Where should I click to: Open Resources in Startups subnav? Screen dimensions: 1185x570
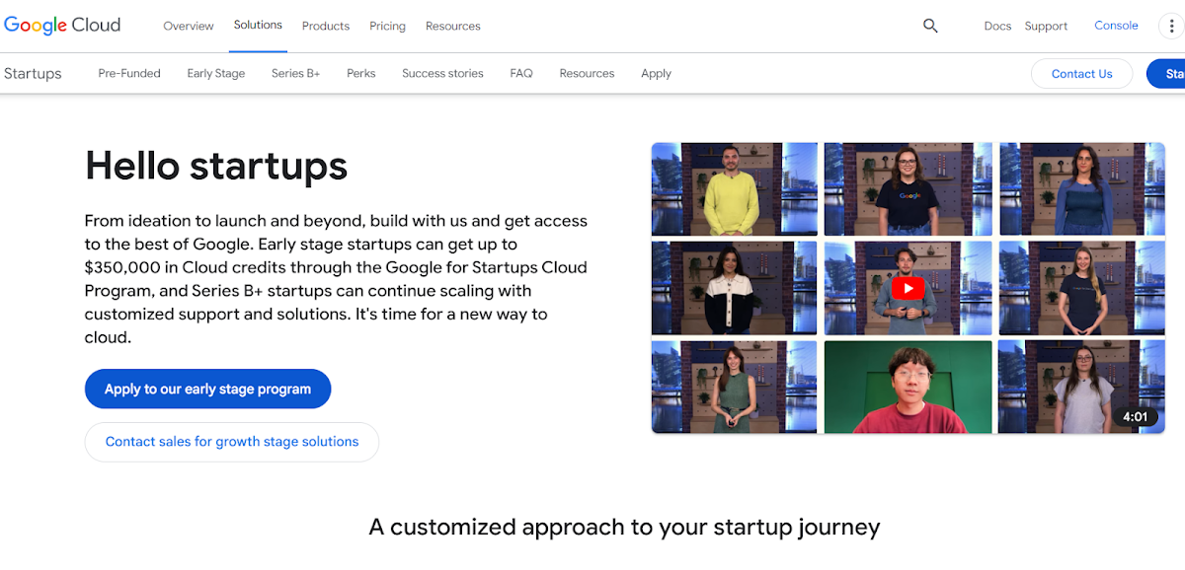(587, 73)
